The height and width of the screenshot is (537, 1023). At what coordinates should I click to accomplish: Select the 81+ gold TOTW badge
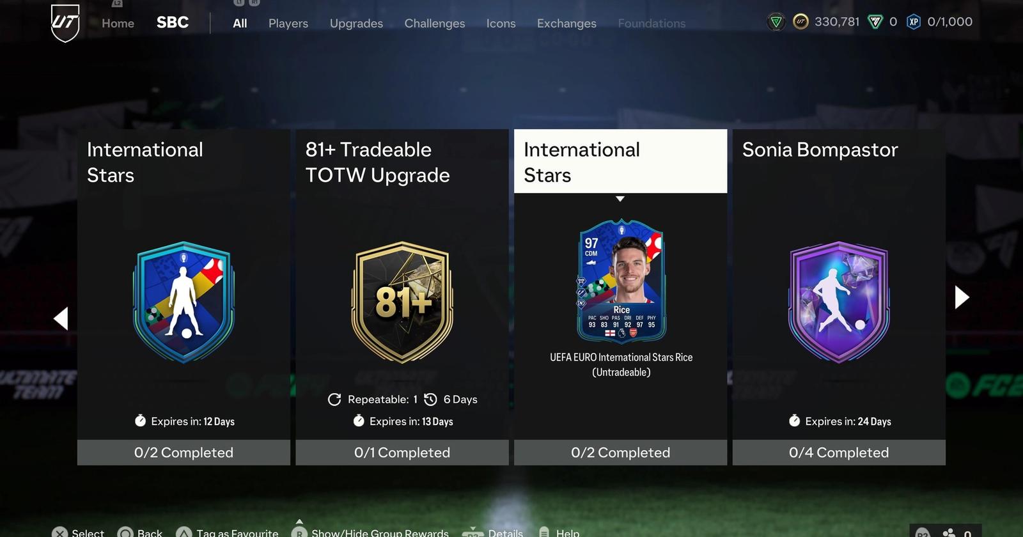pos(402,302)
